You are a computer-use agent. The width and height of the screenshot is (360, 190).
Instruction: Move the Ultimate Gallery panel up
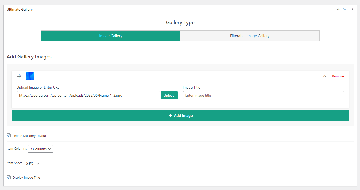(338, 9)
